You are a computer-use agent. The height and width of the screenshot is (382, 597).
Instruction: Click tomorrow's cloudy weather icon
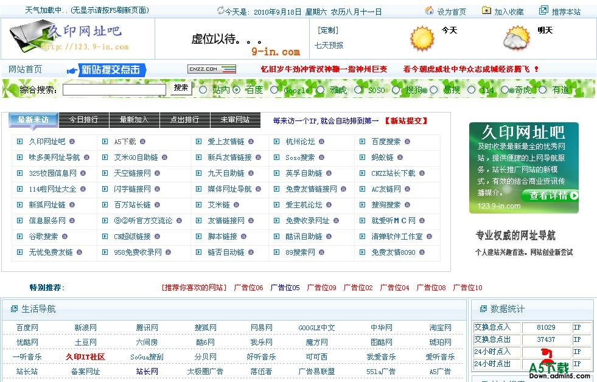pos(517,38)
